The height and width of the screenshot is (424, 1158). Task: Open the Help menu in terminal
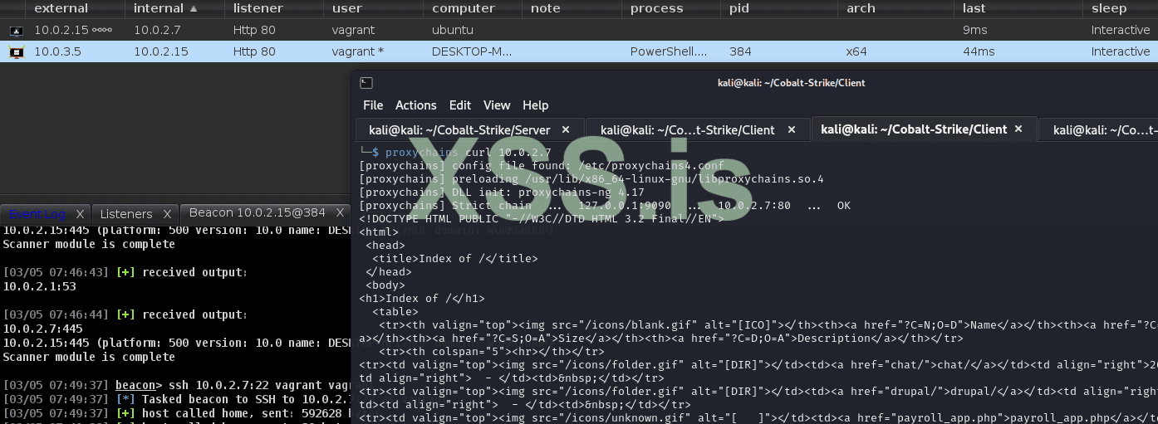[535, 105]
